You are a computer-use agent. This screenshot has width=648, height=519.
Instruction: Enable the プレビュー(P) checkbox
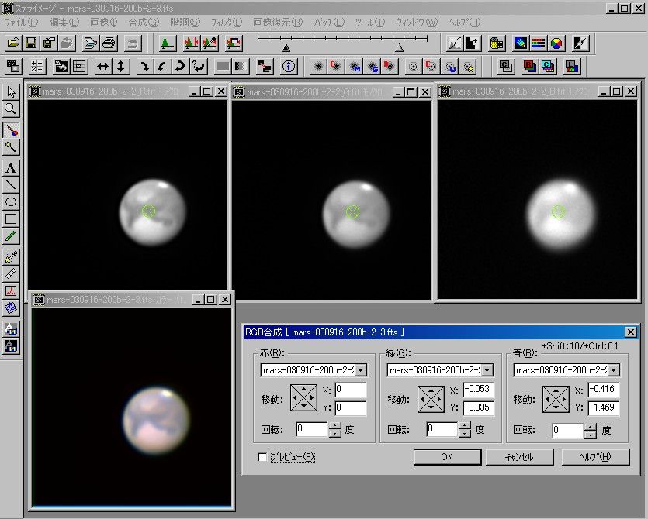coord(262,458)
